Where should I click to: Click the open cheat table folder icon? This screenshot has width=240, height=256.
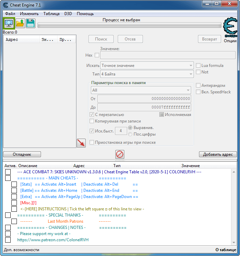(20, 23)
